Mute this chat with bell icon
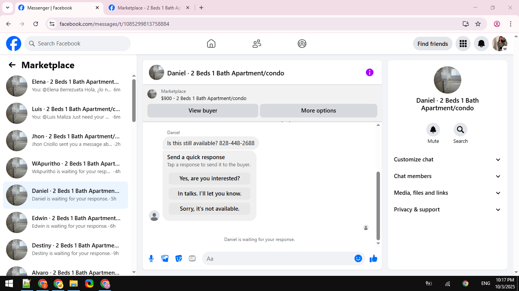 pyautogui.click(x=433, y=130)
